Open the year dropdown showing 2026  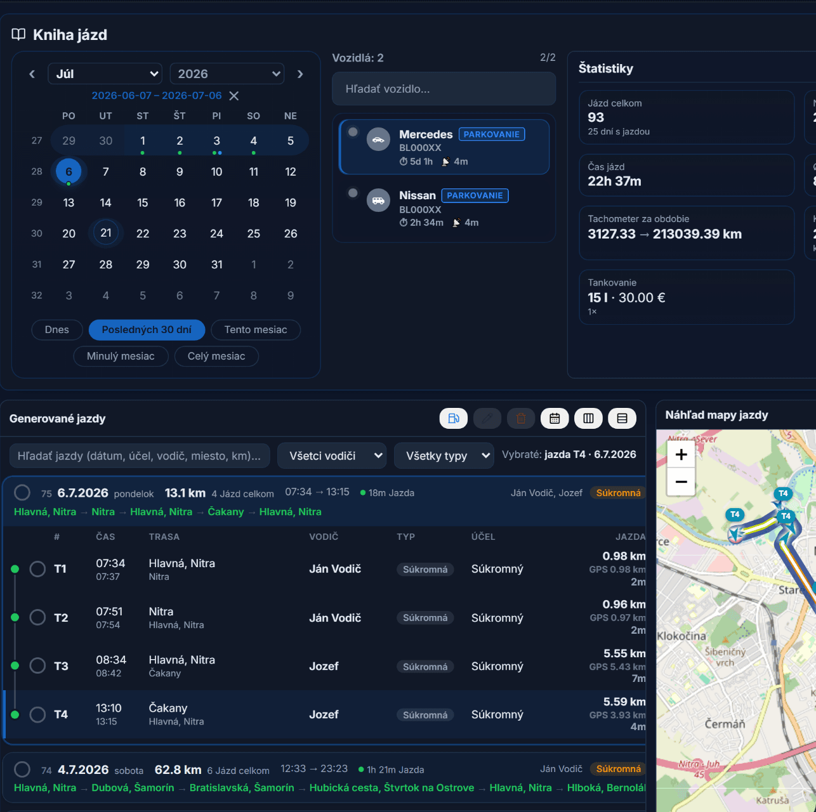pos(227,74)
